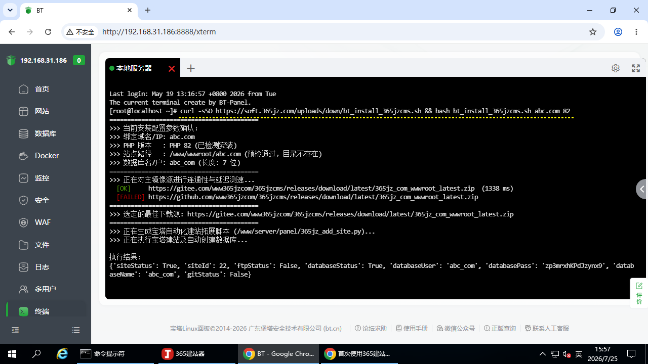648x364 pixels.
Task: Go to 数据库 database section
Action: (x=46, y=133)
